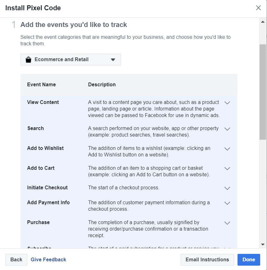
Task: Click the Back button
Action: tap(16, 260)
